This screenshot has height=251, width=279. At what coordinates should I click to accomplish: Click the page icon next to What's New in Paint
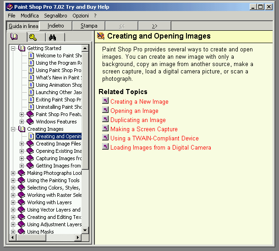[31, 78]
